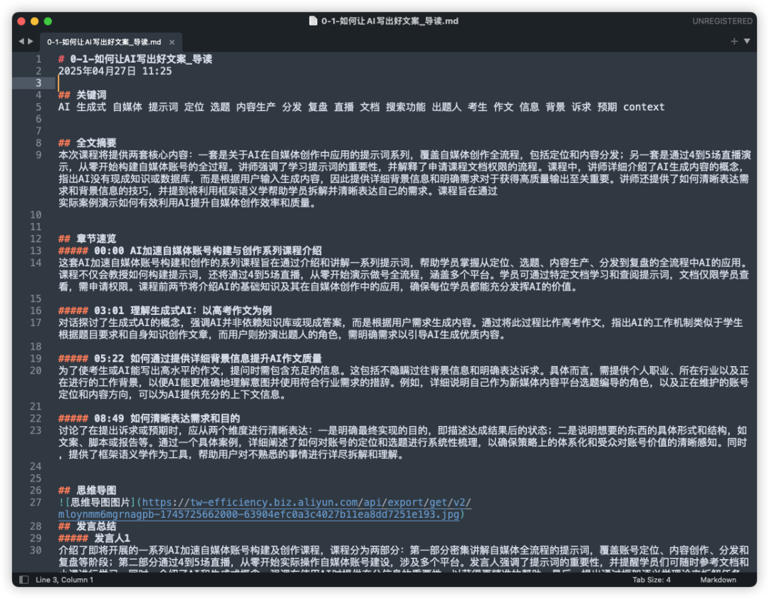Add a new tab with plus icon

point(733,42)
